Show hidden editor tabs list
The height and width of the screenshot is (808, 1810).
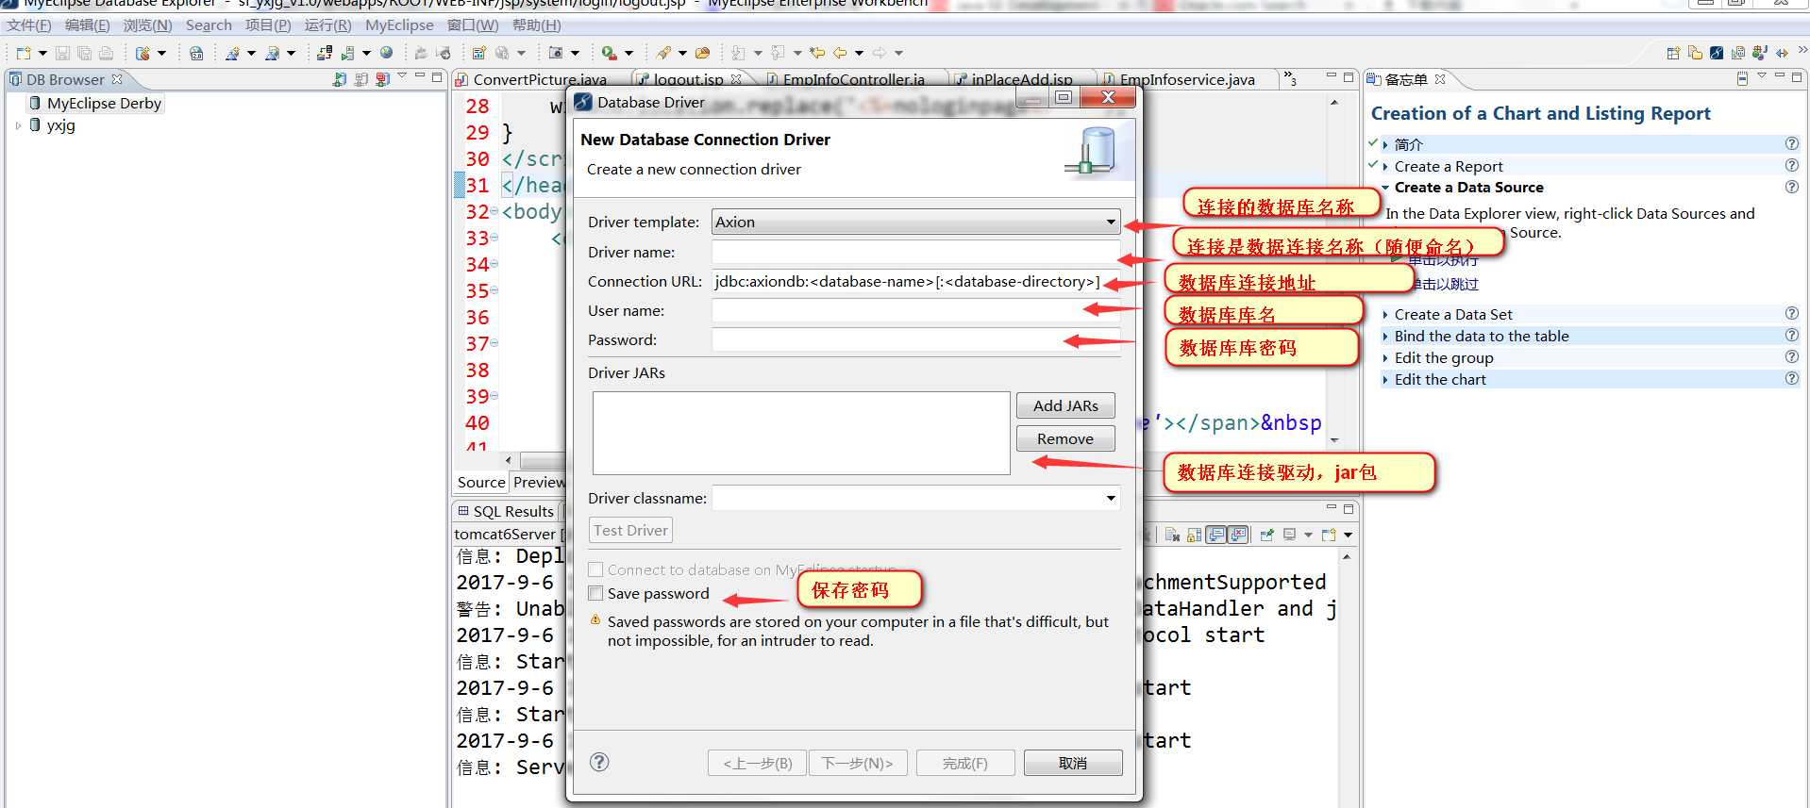click(1291, 79)
